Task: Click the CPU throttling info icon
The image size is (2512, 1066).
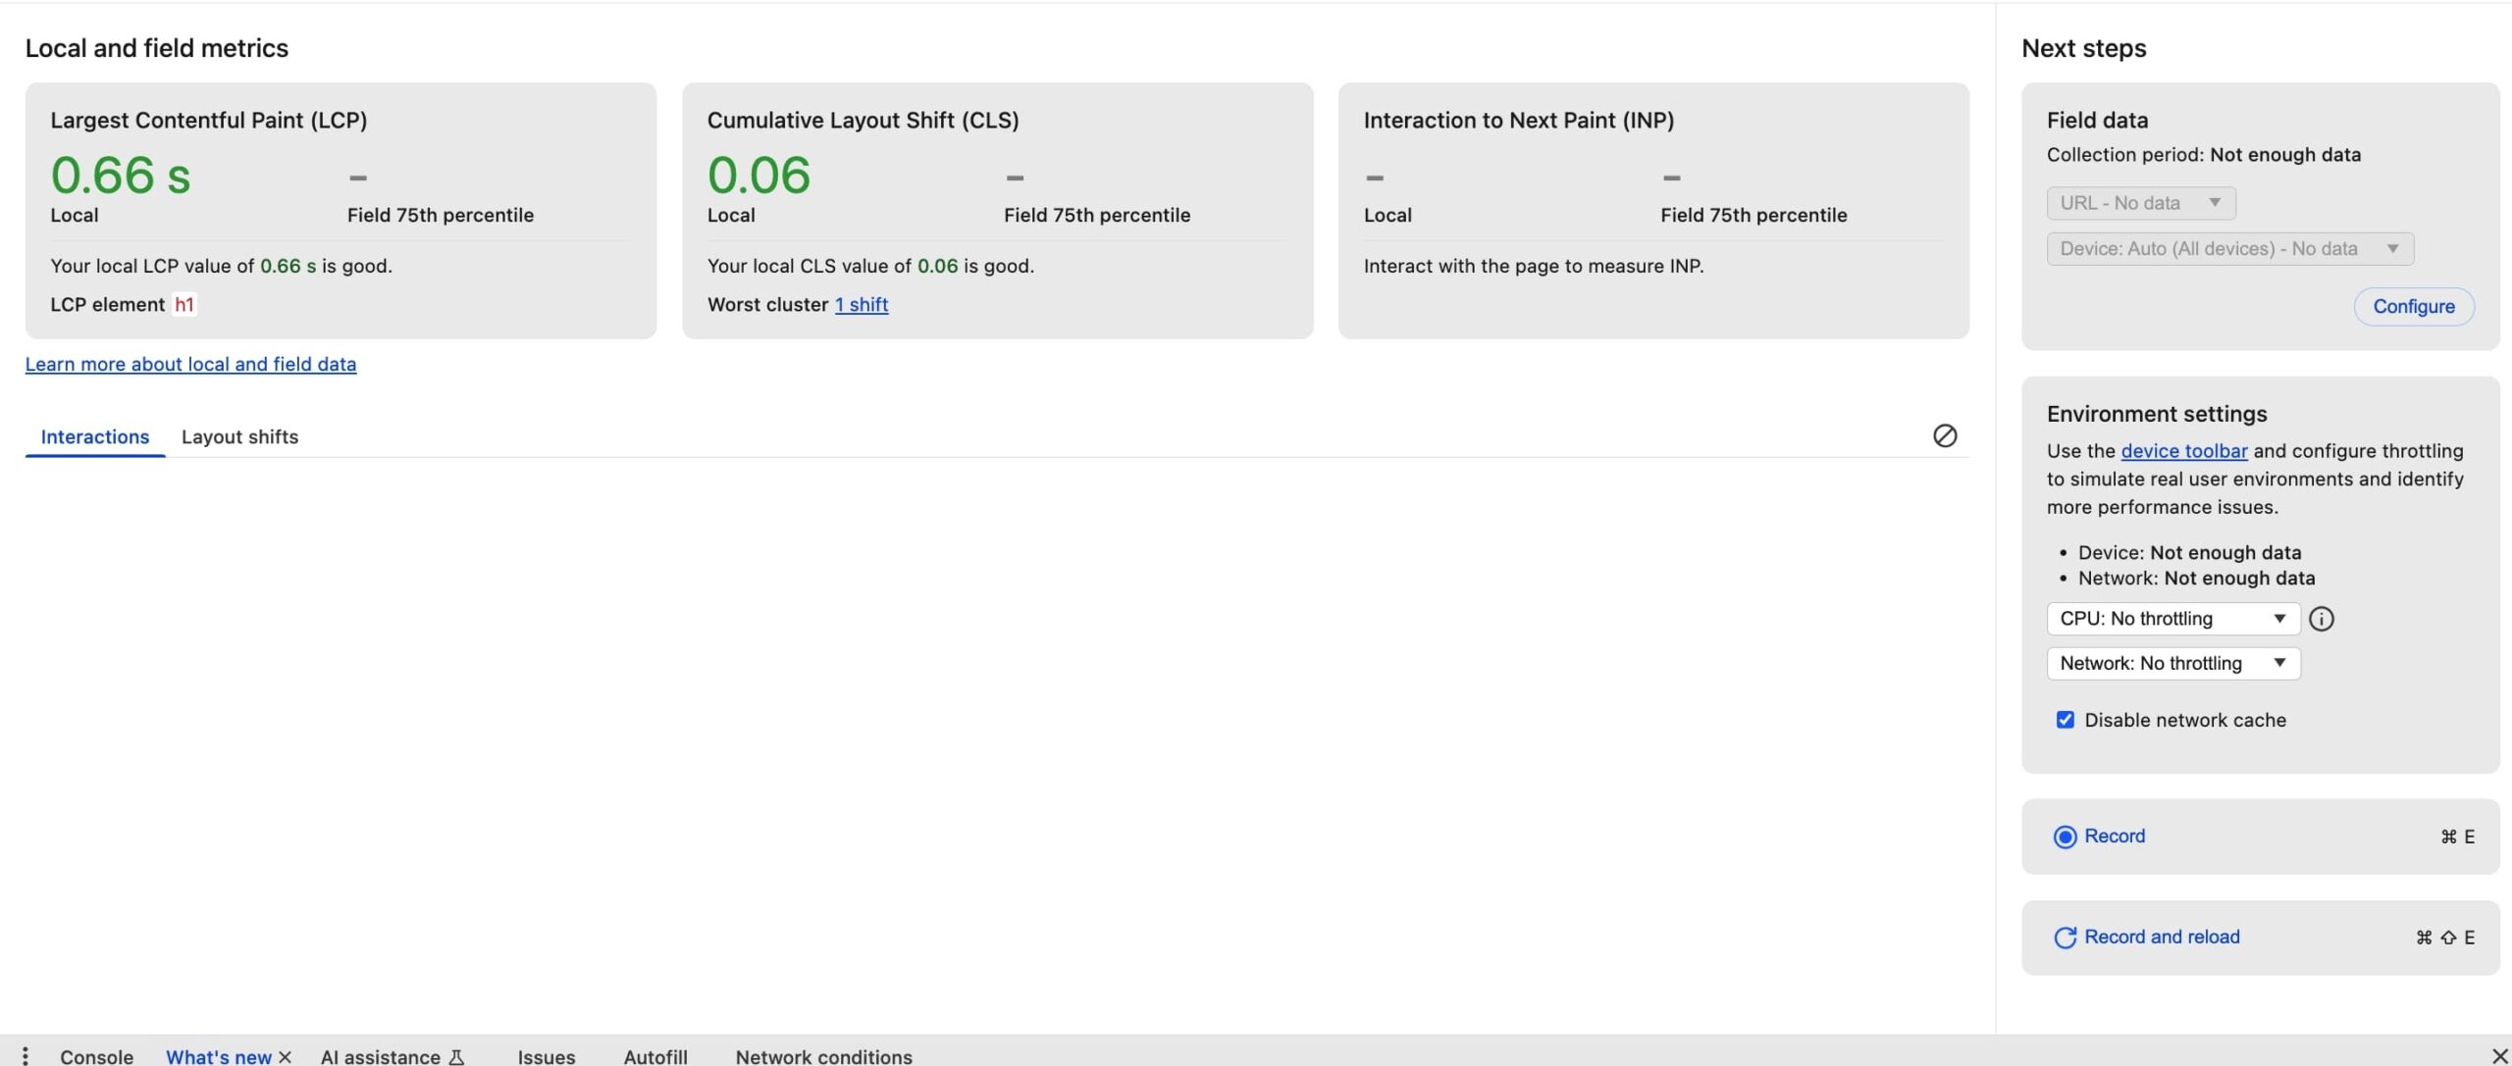Action: (x=2321, y=619)
